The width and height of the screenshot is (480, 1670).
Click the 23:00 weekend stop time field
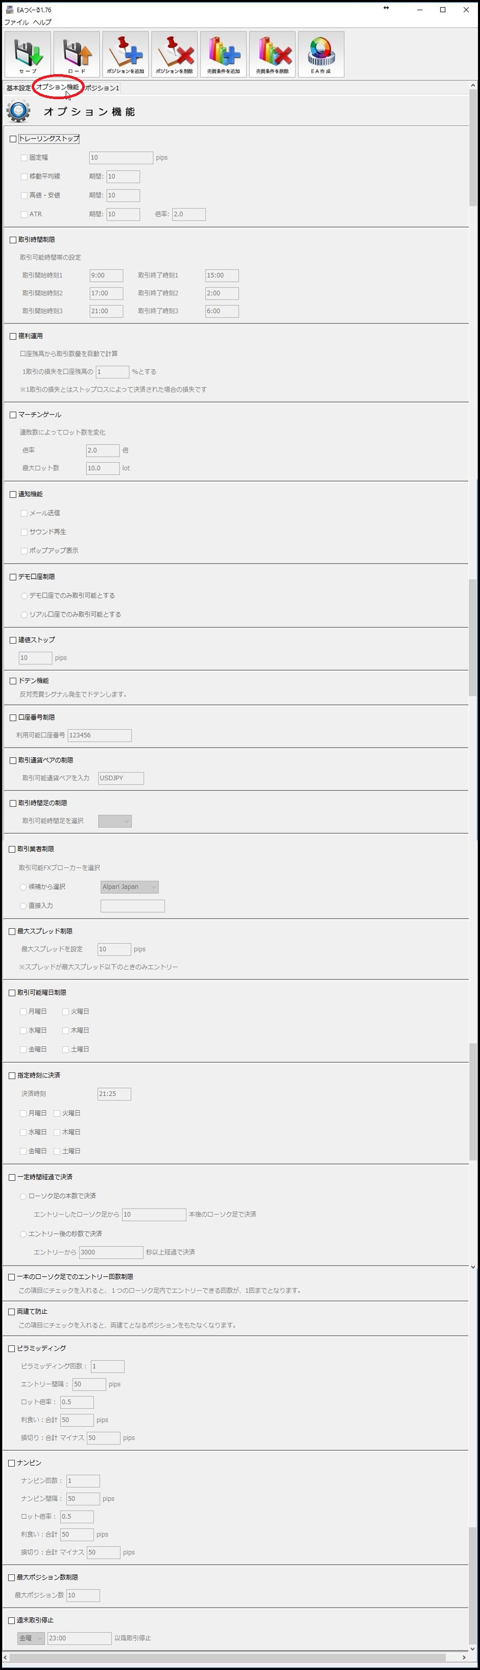pyautogui.click(x=79, y=1638)
